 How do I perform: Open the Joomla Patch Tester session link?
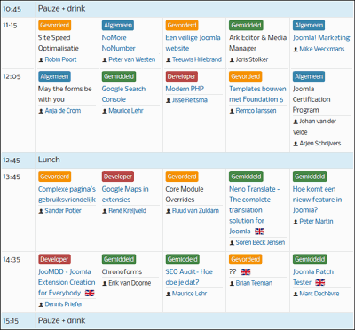tap(313, 277)
